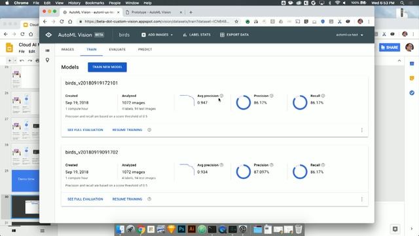Click the profile avatar in Chrome toolbar
This screenshot has height=236, width=419.
tap(360, 22)
